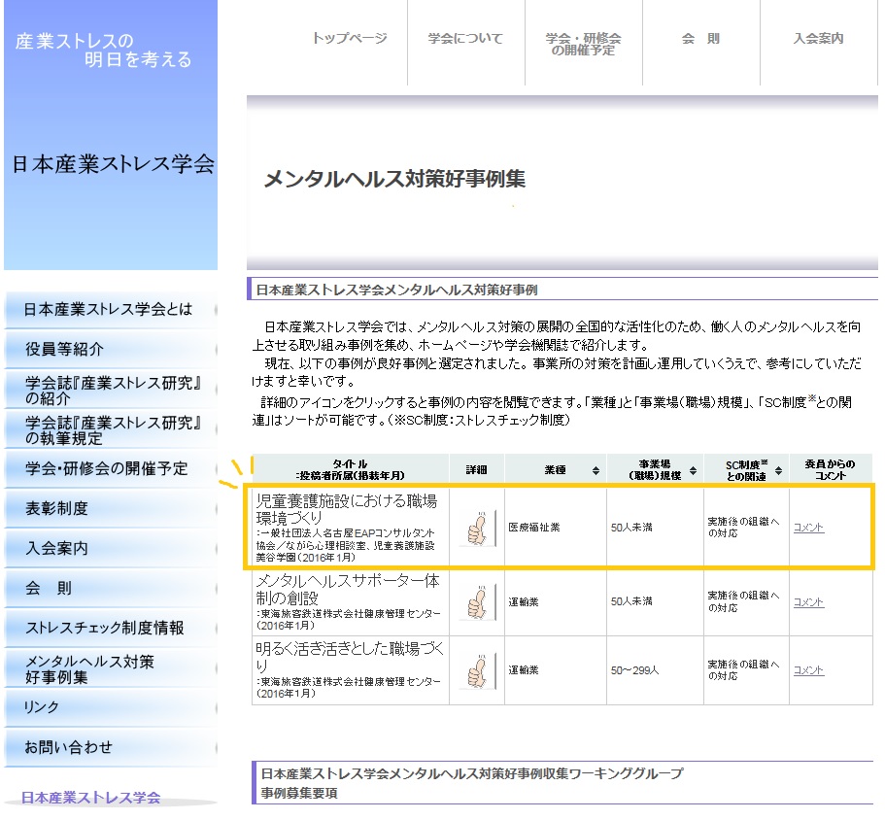Sort by 事業場(職場)規模 column arrows
Screen dimensions: 885x820
tap(692, 470)
